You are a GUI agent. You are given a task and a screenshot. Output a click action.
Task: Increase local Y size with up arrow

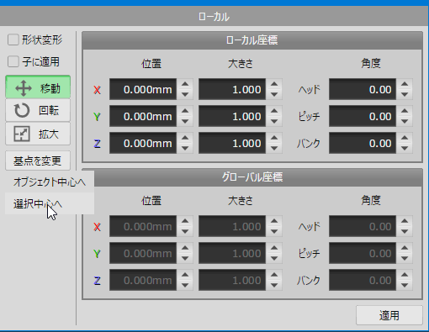click(274, 111)
